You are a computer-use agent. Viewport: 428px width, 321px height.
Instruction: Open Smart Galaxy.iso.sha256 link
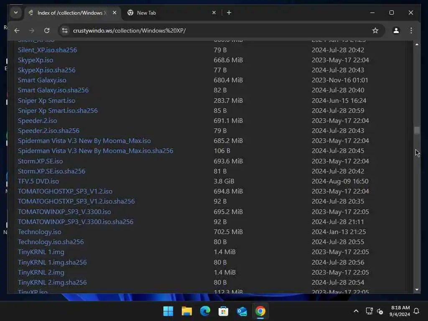53,90
